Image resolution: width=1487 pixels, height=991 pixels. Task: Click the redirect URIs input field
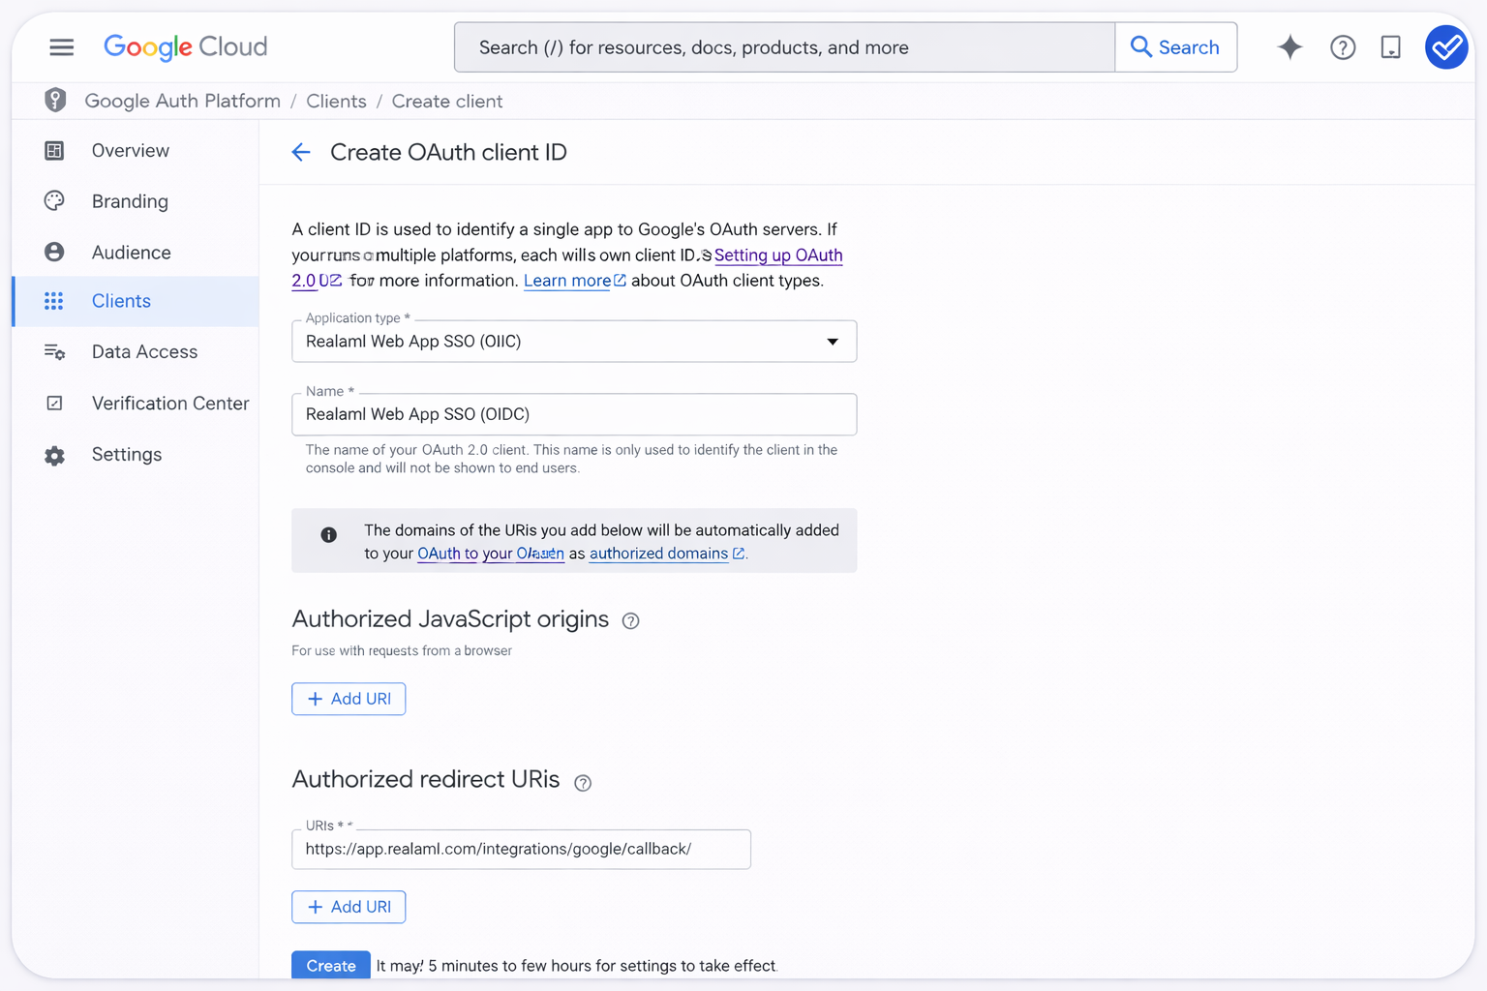[x=521, y=850]
